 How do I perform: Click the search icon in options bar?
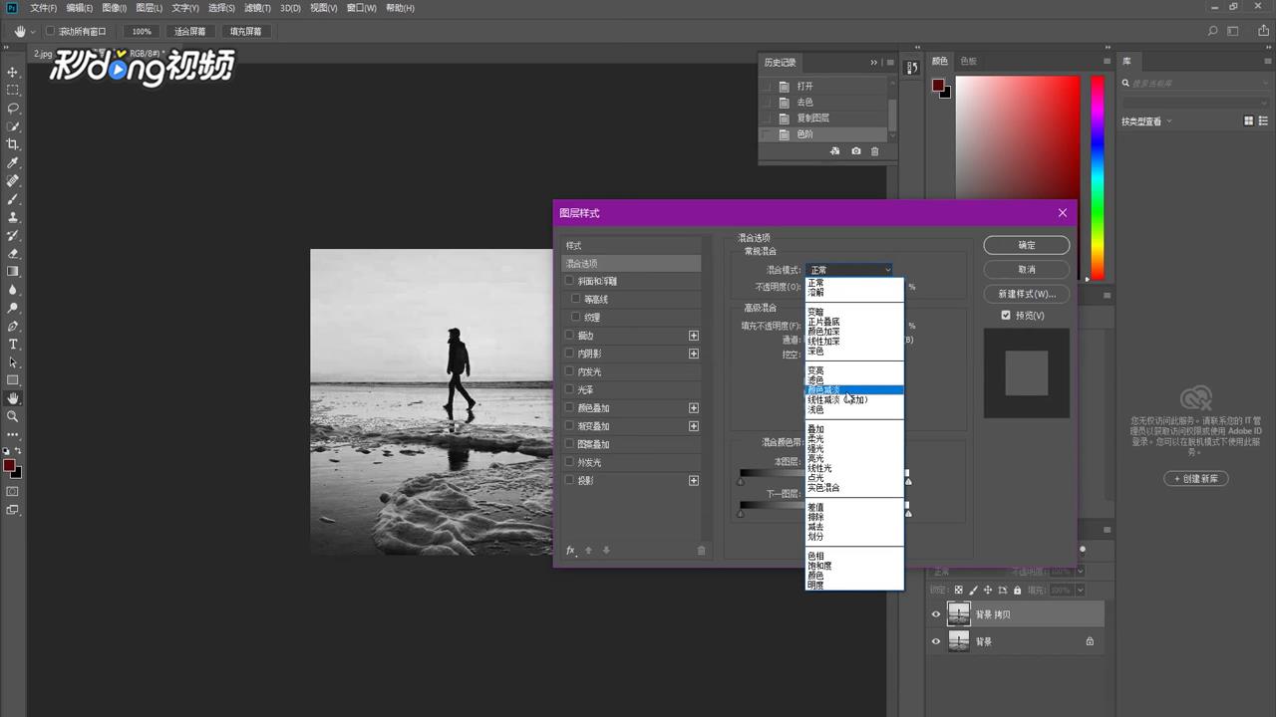pyautogui.click(x=1213, y=31)
